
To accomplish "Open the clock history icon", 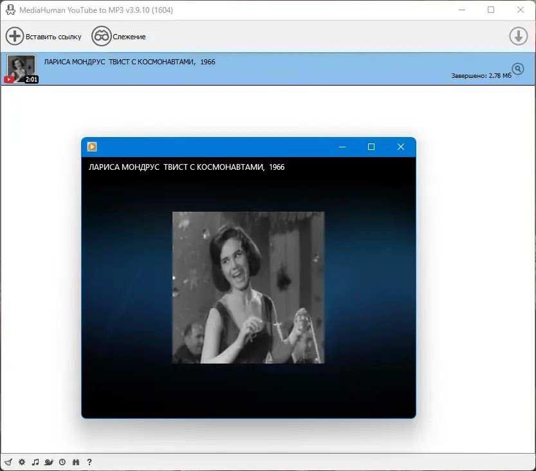I will point(62,462).
